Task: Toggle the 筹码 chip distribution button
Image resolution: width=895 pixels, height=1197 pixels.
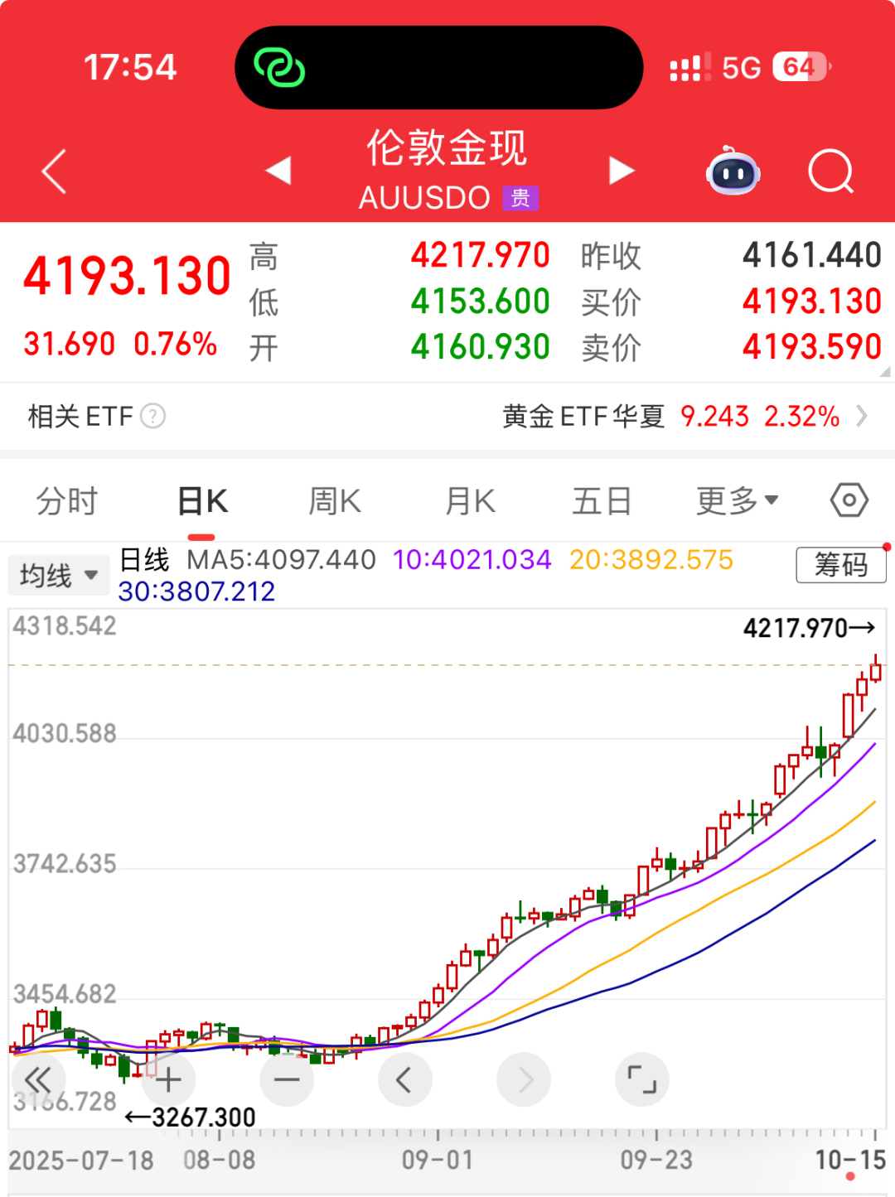Action: point(840,565)
